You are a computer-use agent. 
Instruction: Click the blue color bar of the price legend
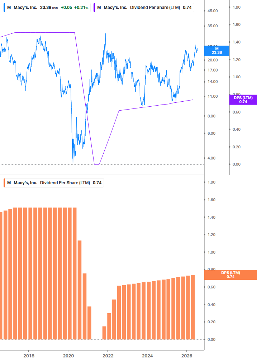(4, 8)
